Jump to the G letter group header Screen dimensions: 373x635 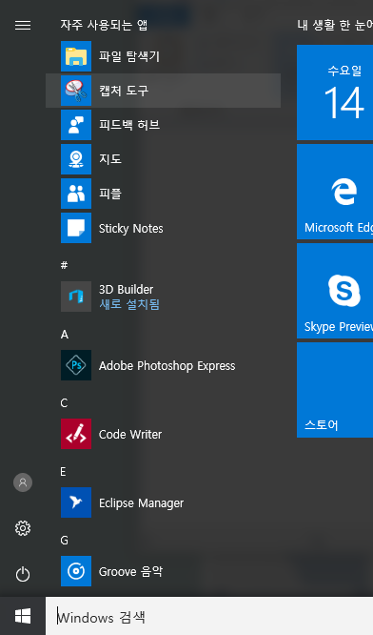click(65, 541)
